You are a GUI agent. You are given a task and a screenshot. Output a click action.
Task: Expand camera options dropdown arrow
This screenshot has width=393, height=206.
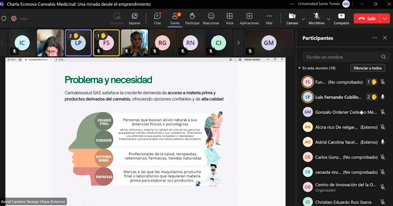click(303, 19)
